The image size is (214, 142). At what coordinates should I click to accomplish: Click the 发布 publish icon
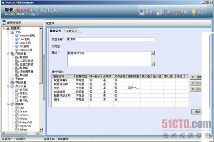point(194,12)
